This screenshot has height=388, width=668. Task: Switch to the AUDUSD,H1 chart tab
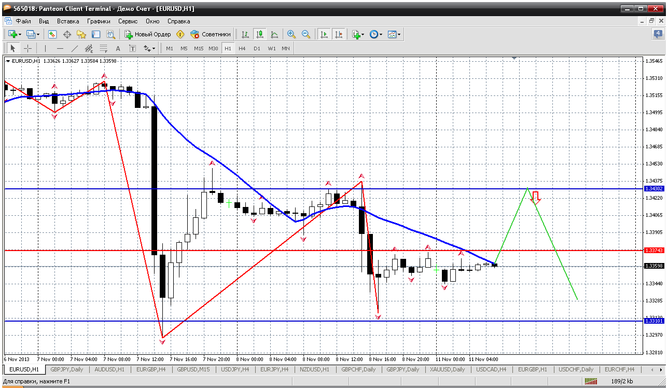tap(110, 369)
